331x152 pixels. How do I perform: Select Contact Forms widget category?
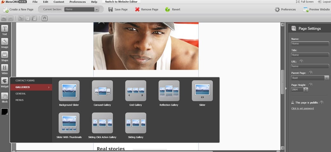click(25, 80)
